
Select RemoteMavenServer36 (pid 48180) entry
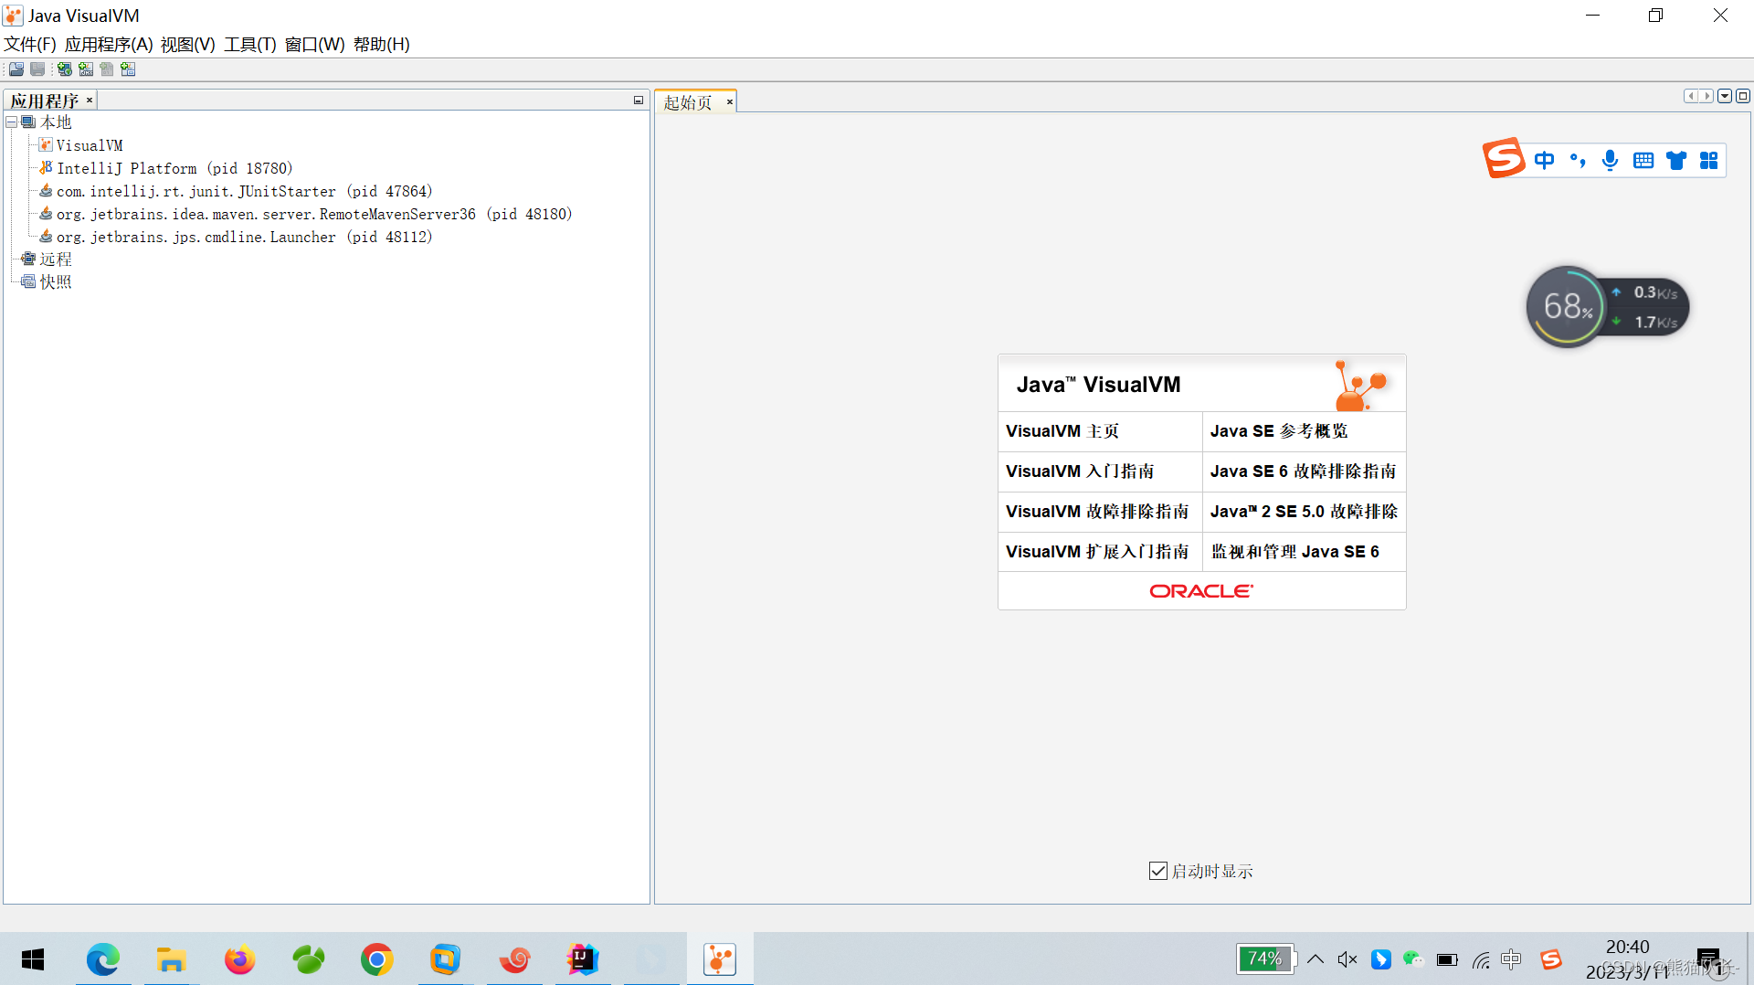point(314,214)
